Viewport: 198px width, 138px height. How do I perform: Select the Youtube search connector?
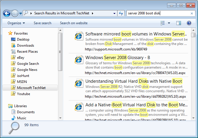point(23,94)
